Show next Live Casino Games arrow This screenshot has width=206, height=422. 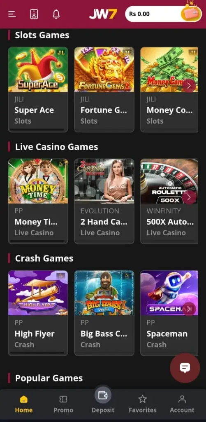(189, 197)
